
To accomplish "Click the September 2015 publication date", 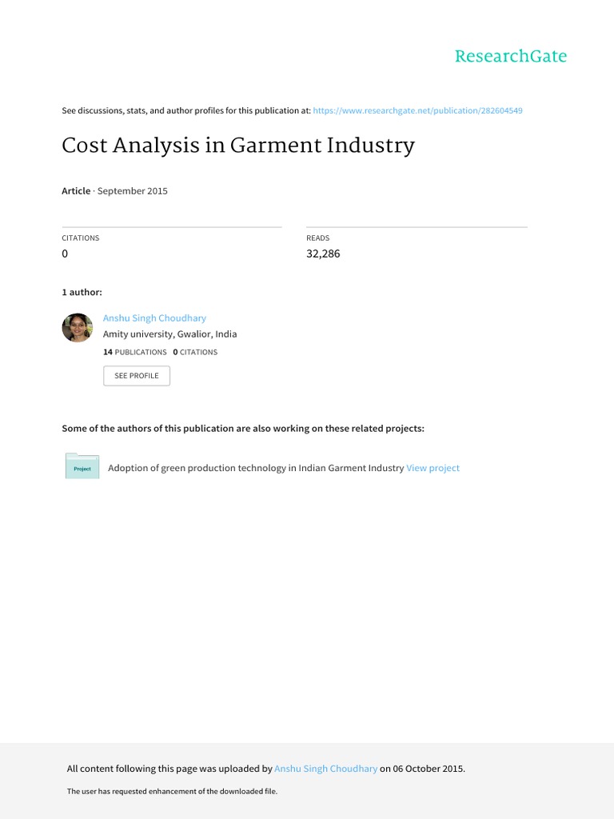I will point(133,191).
